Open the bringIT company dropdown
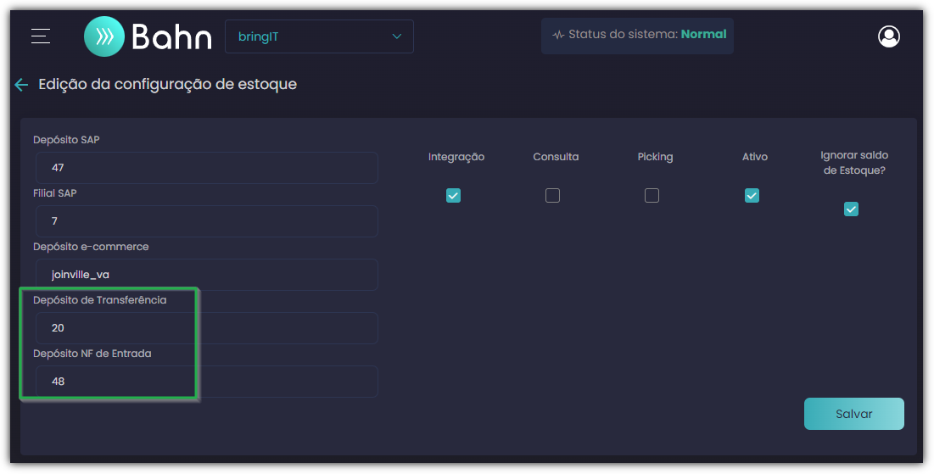934x474 pixels. point(319,36)
